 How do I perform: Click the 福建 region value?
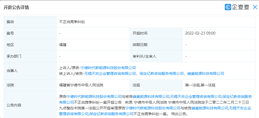[63, 45]
